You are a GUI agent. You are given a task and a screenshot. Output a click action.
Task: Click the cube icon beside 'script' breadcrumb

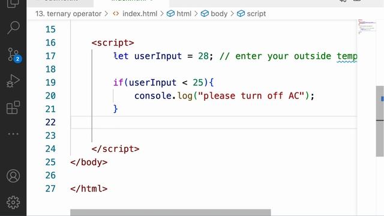click(x=241, y=14)
